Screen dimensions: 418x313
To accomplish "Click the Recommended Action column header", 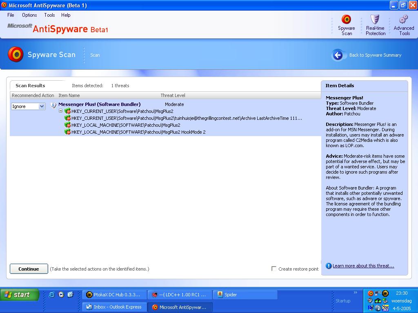I will point(33,95).
